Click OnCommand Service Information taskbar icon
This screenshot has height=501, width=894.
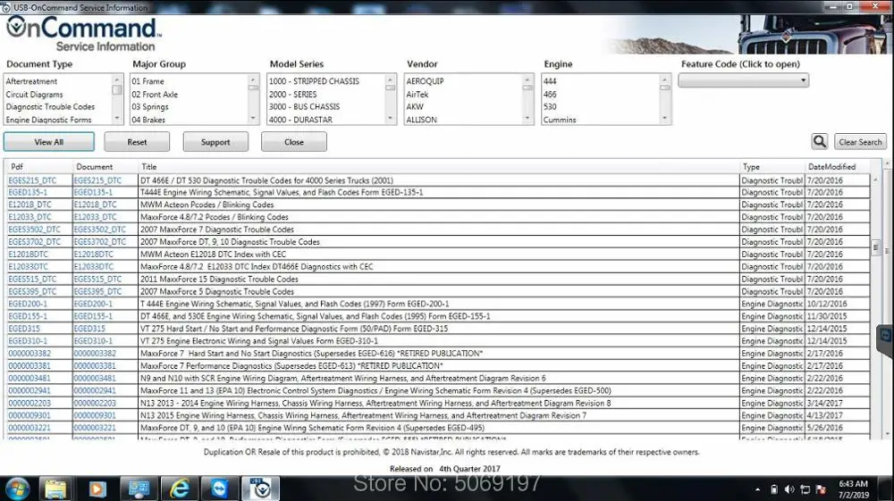tap(260, 488)
